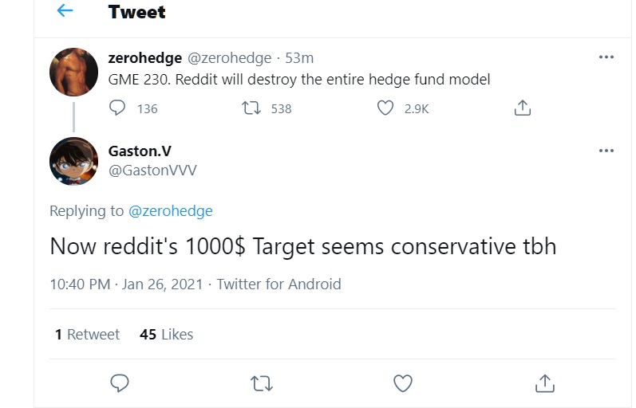Viewport: 636px width, 408px height.
Task: Open the Gaston.V display name
Action: (x=139, y=151)
